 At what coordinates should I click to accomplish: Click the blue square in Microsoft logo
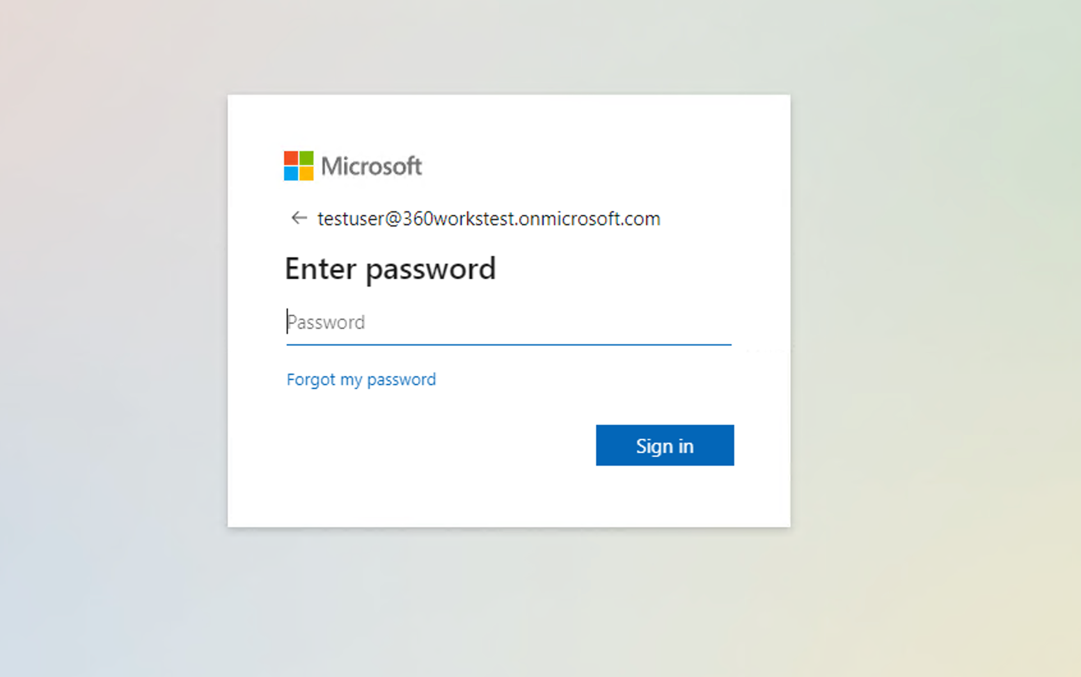[x=291, y=173]
